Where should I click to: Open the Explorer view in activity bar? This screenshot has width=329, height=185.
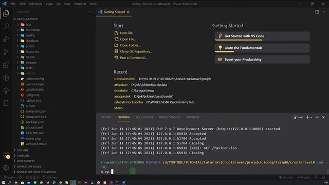pos(6,13)
